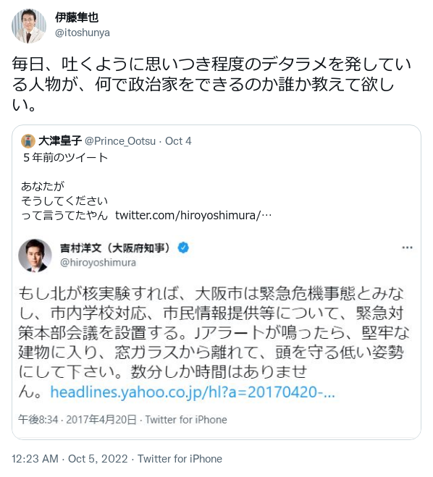Open the @itoshunya handle
This screenshot has height=477, width=433.
coord(82,33)
